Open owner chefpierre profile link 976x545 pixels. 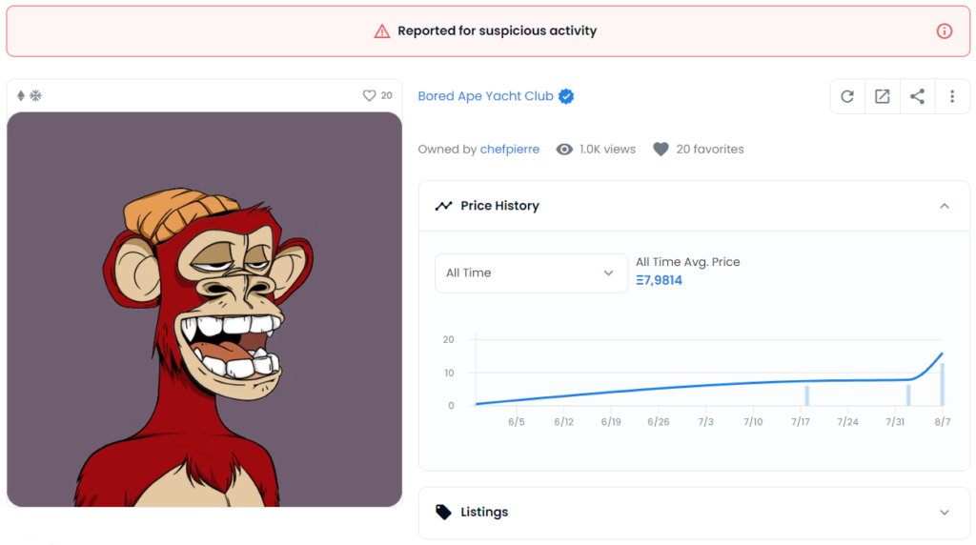coord(510,150)
